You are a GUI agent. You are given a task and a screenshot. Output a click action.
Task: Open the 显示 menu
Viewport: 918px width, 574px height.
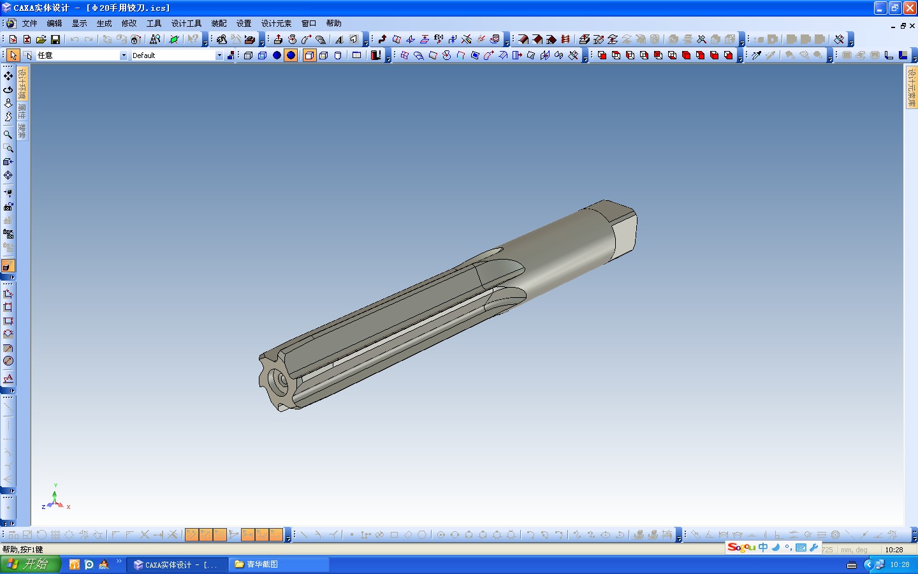click(x=79, y=24)
